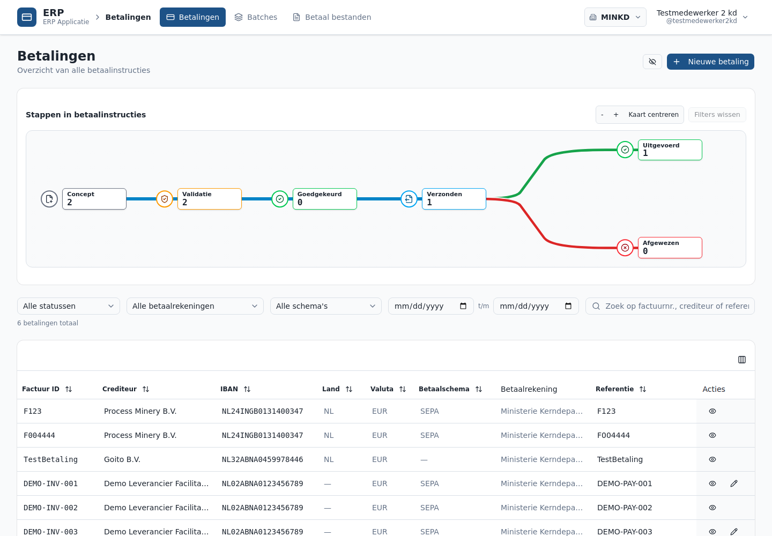Toggle the hide-overview eye-slash button
Image resolution: width=772 pixels, height=536 pixels.
652,62
